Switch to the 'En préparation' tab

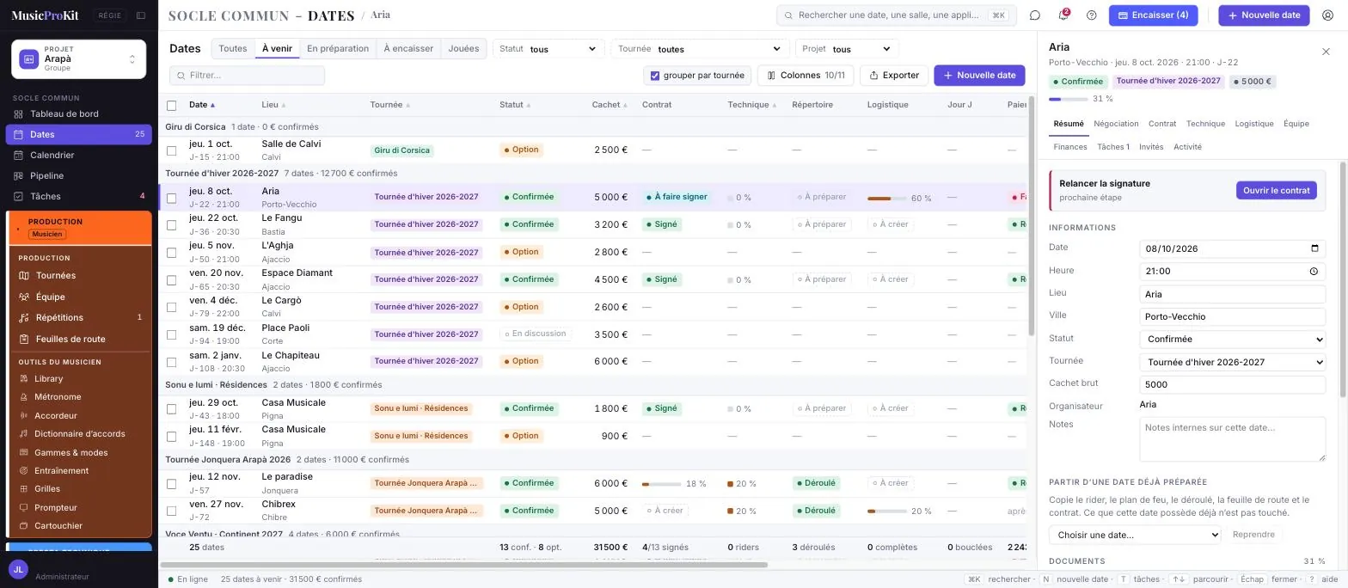pyautogui.click(x=338, y=49)
